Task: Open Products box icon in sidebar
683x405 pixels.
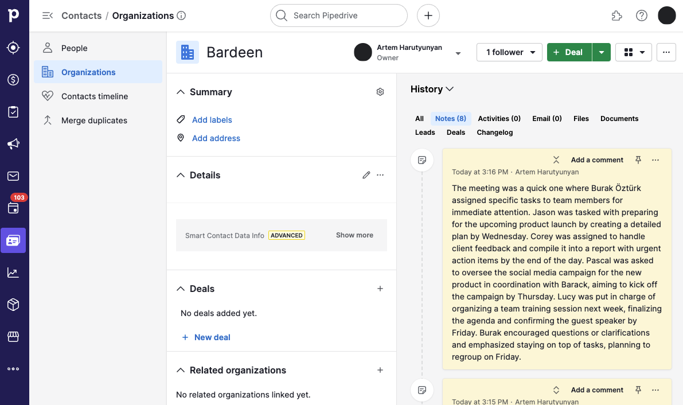Action: coord(13,304)
